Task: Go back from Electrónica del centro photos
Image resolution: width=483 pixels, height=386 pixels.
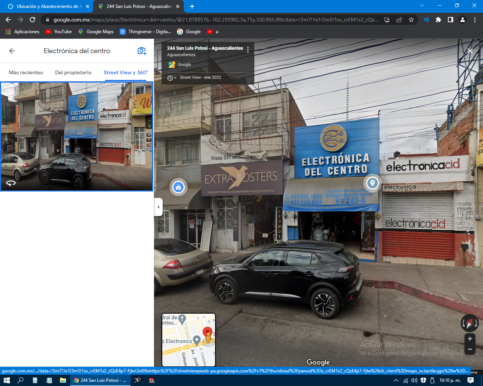Action: [12, 51]
